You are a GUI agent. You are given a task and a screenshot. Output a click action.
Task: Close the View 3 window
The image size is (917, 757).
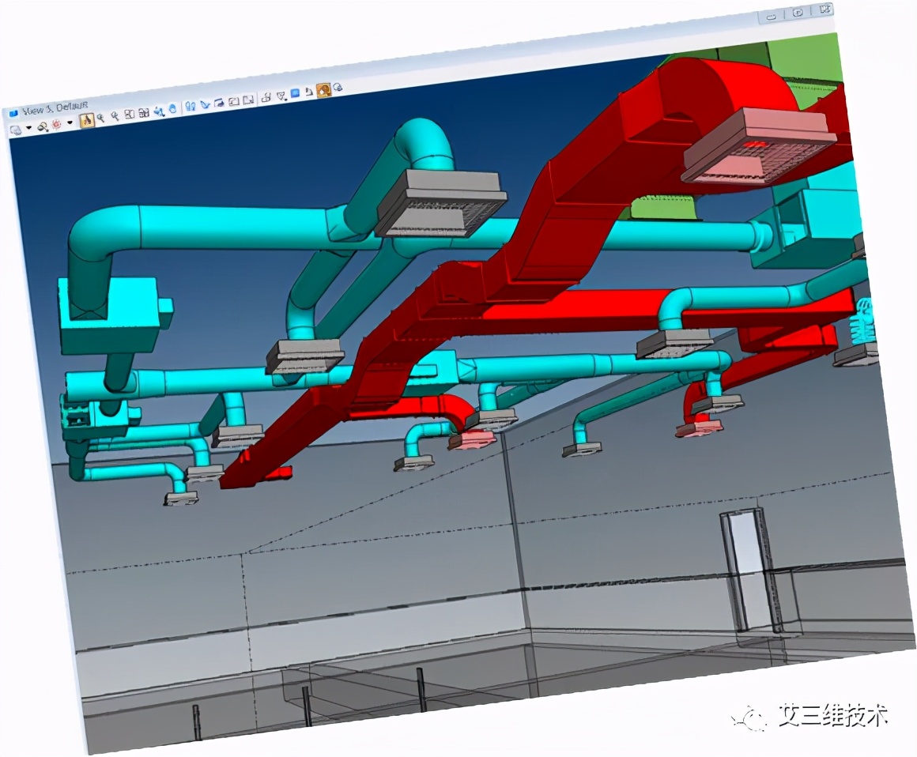[825, 9]
